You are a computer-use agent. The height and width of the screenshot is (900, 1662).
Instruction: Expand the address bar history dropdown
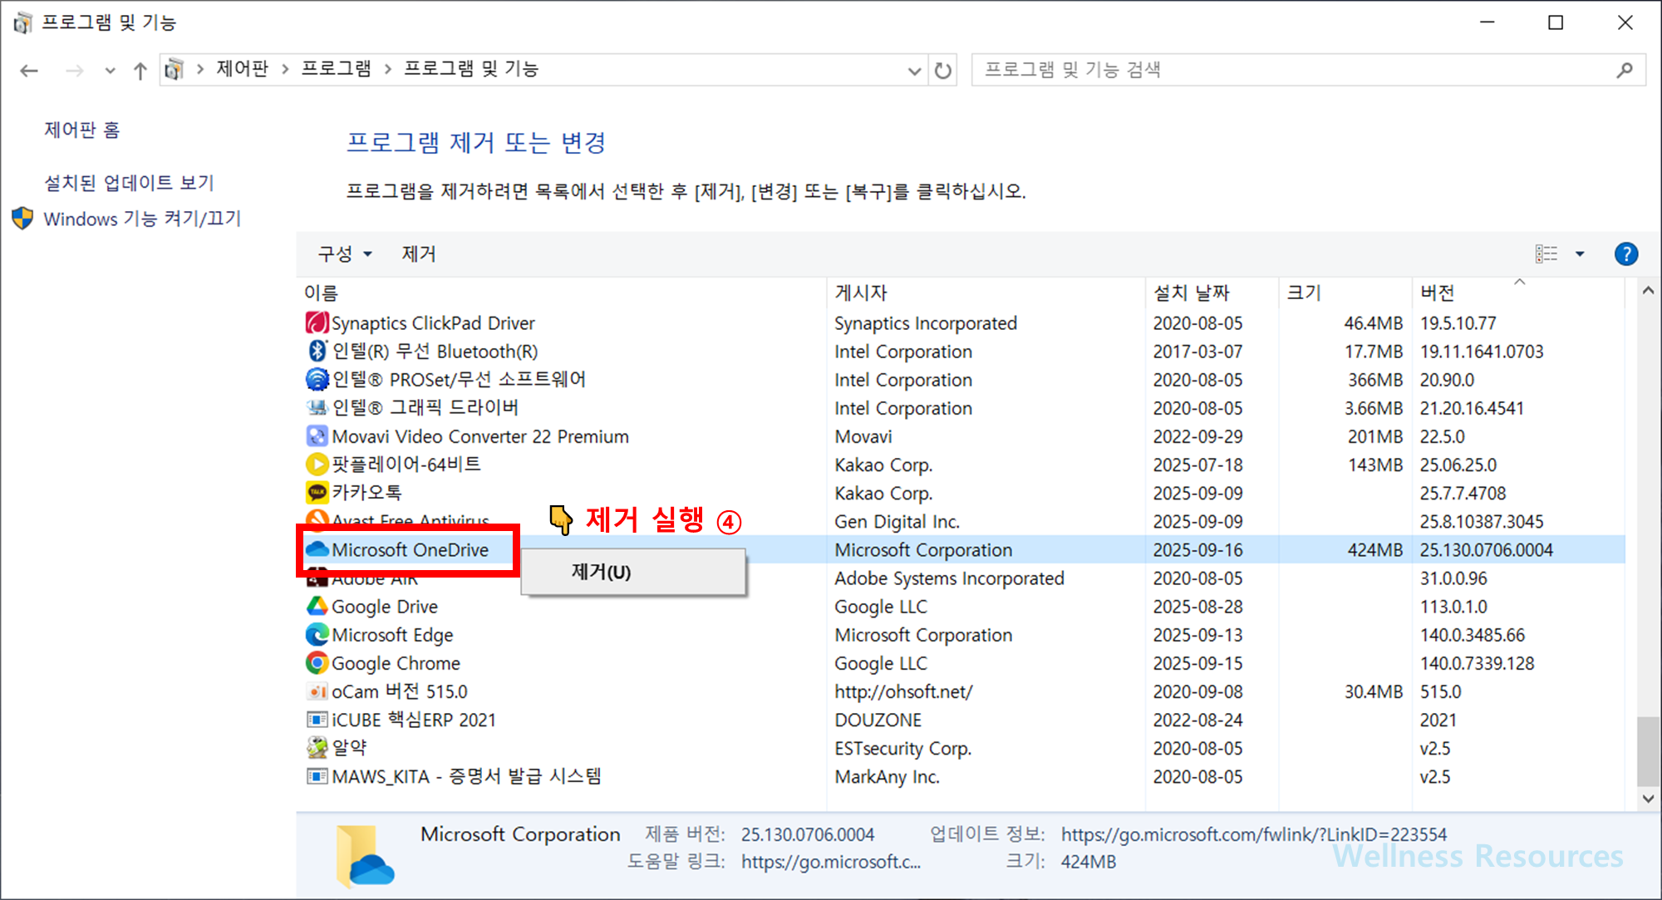click(914, 71)
